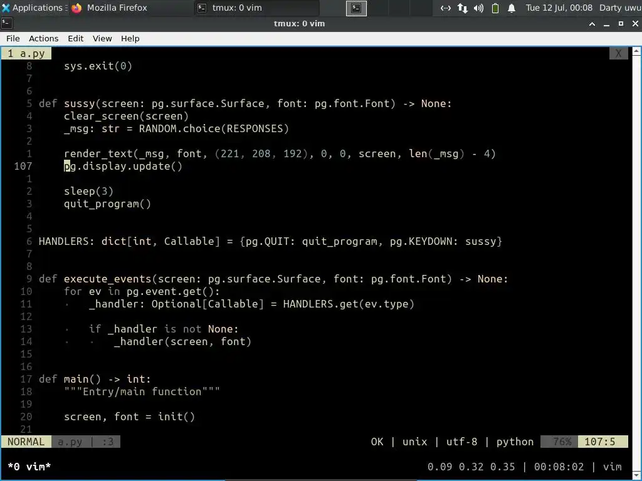Click the 'pg.display.update()' line

click(123, 166)
